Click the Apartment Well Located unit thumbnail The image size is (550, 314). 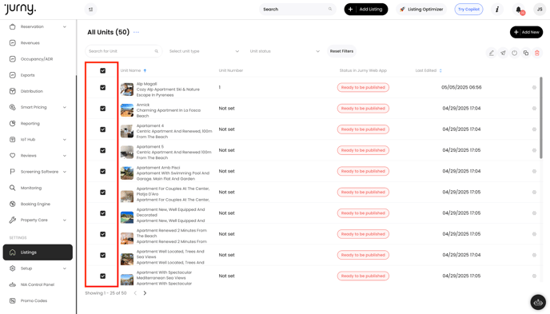127,259
